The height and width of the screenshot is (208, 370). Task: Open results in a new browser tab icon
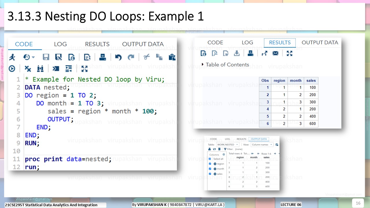[x=264, y=53]
